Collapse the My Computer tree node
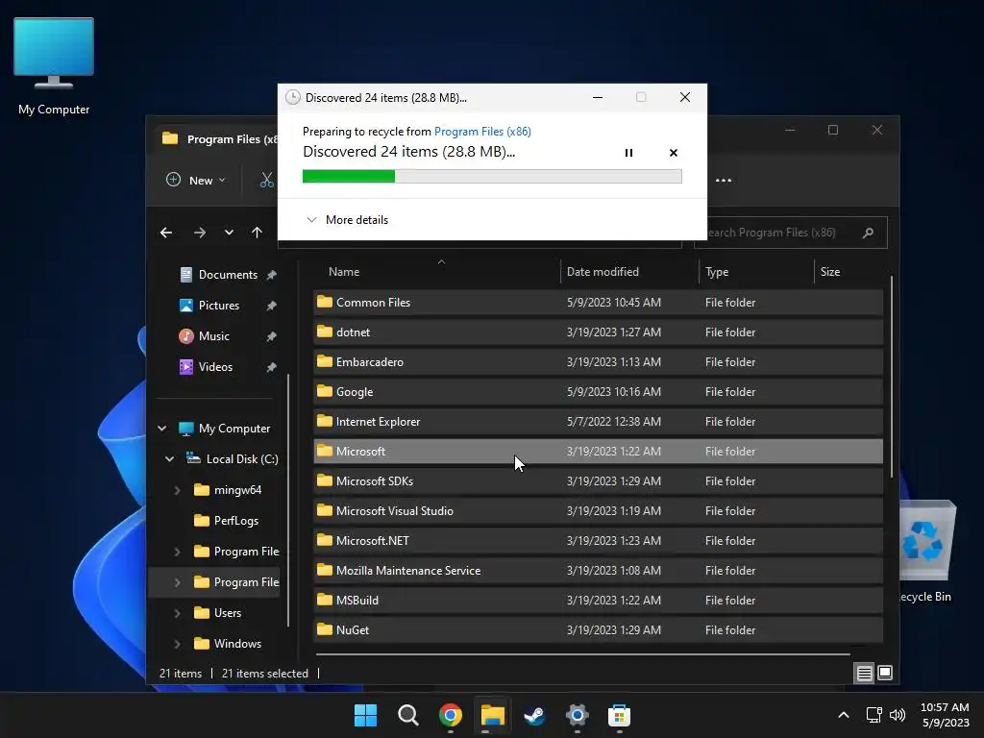 click(161, 429)
